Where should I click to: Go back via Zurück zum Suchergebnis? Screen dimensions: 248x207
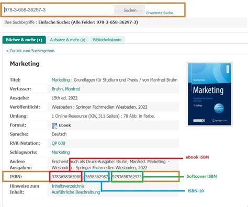(30, 51)
